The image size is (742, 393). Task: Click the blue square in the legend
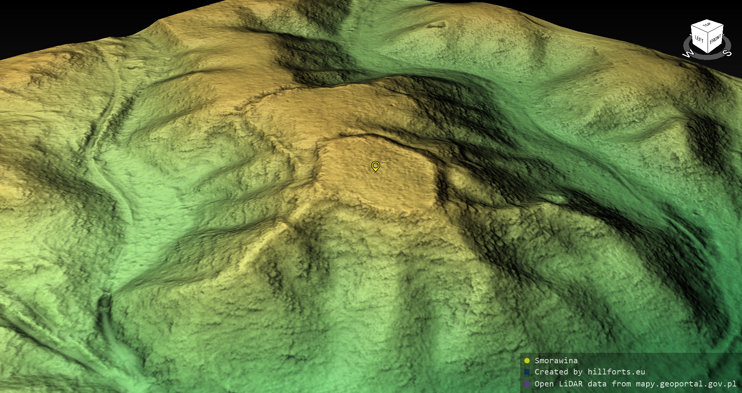click(x=527, y=372)
